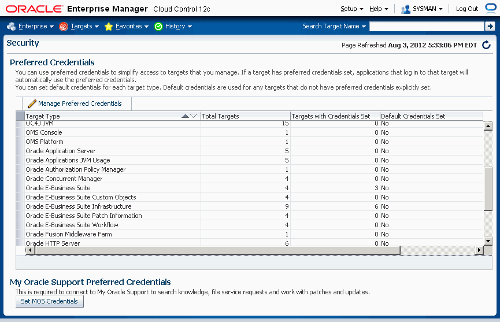
Task: Click row selector for Oracle E-Business Suite Infrastructure
Action: pyautogui.click(x=20, y=206)
